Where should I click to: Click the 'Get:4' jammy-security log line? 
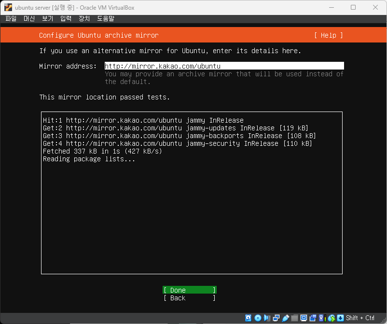point(178,143)
